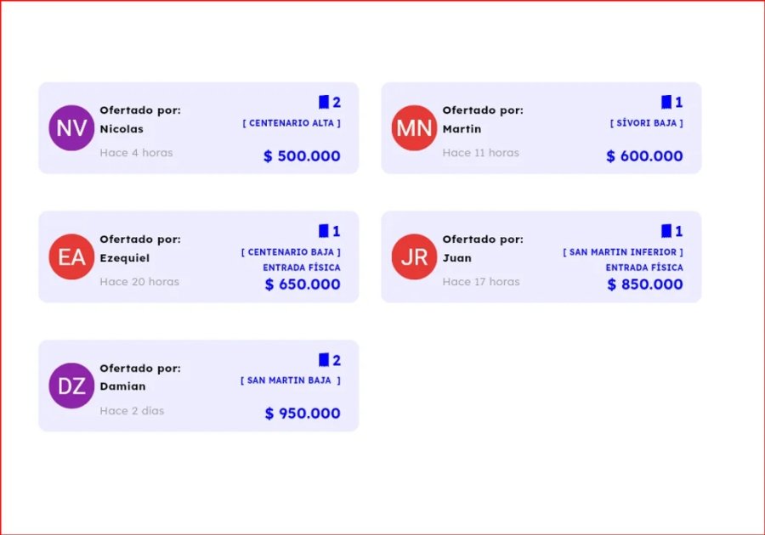Image resolution: width=765 pixels, height=535 pixels.
Task: Click the ticket icon on Damian's offer
Action: click(x=324, y=360)
